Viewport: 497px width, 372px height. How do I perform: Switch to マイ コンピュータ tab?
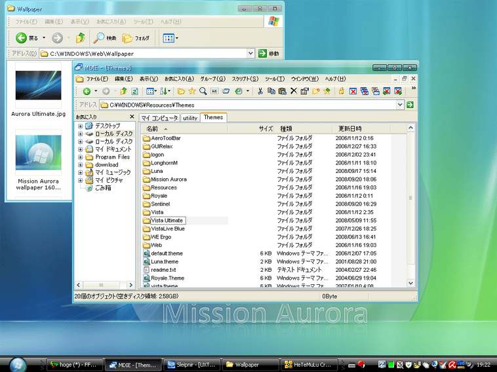point(159,118)
